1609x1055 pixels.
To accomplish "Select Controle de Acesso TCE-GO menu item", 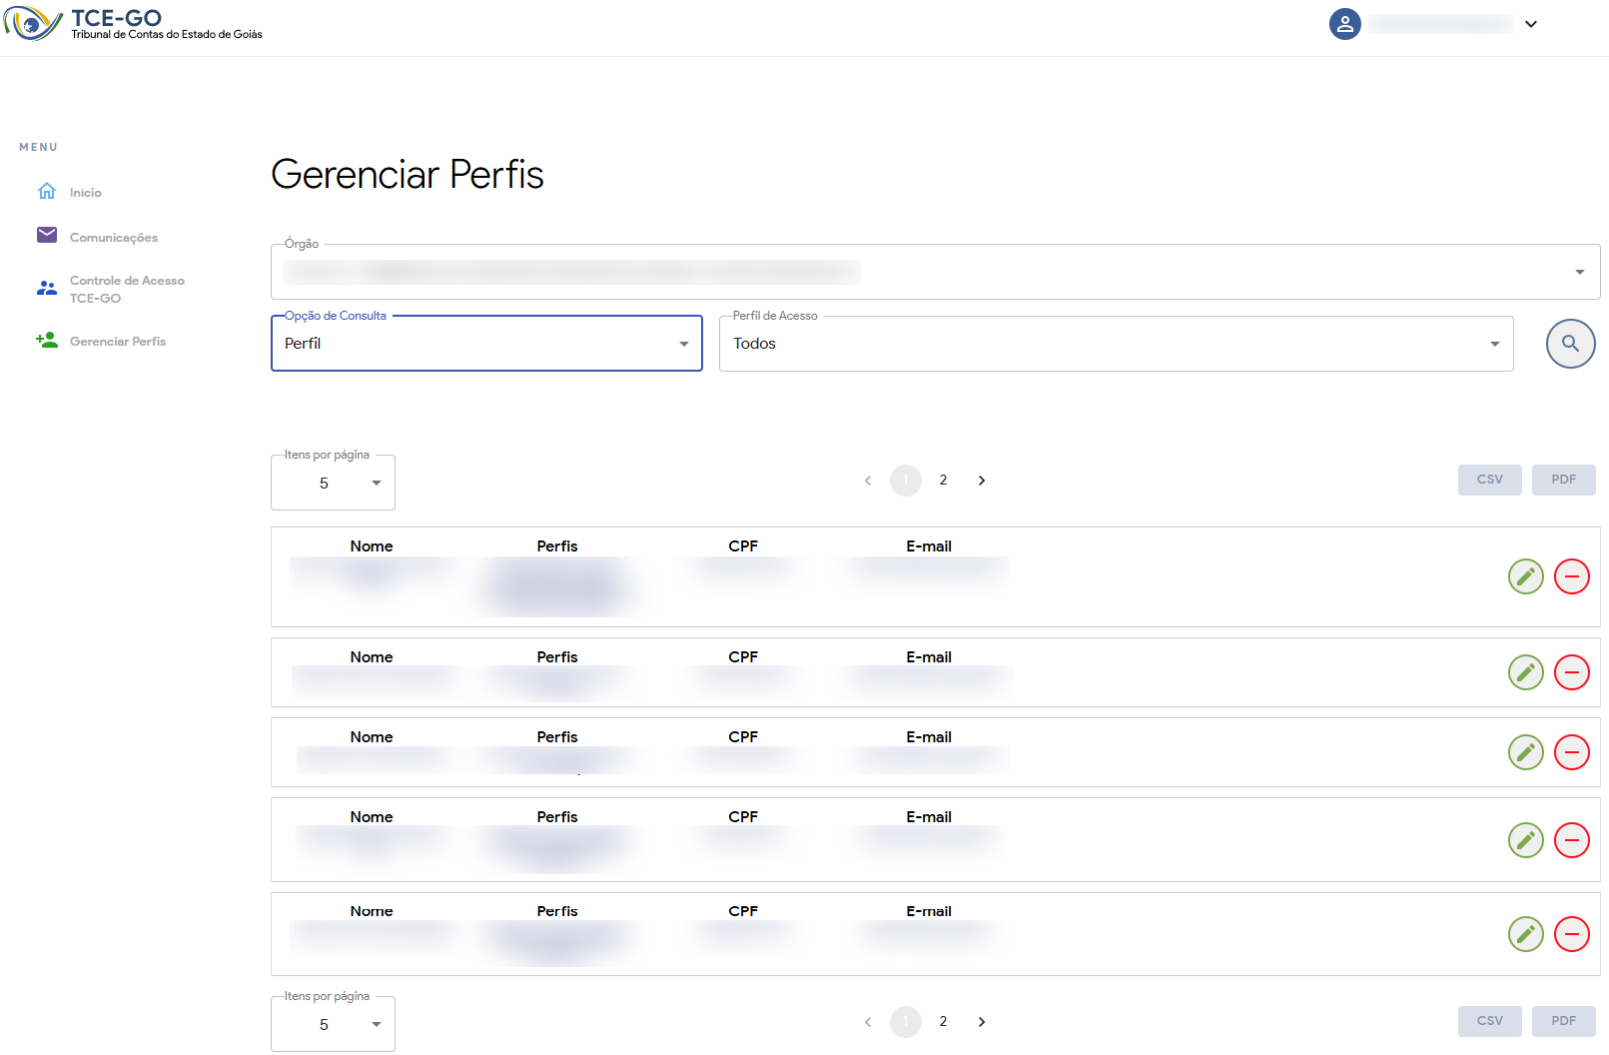I will (x=126, y=290).
